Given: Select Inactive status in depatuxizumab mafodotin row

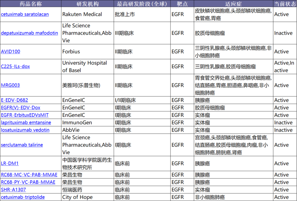Looking at the screenshot, I should click(x=285, y=33).
